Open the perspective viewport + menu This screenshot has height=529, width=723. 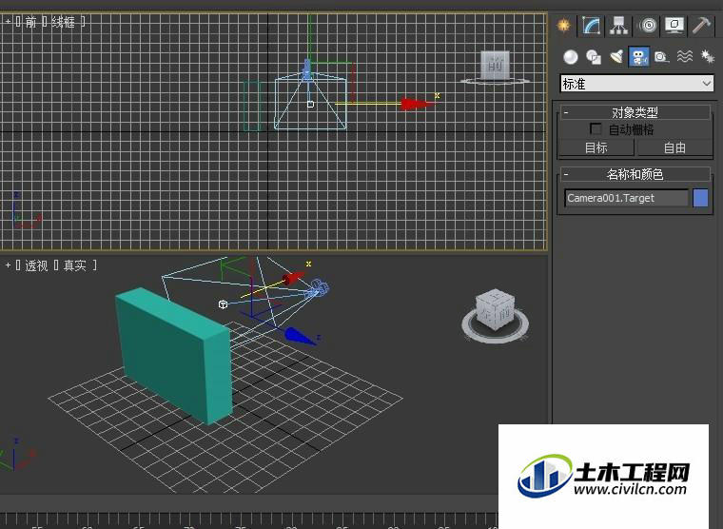8,265
